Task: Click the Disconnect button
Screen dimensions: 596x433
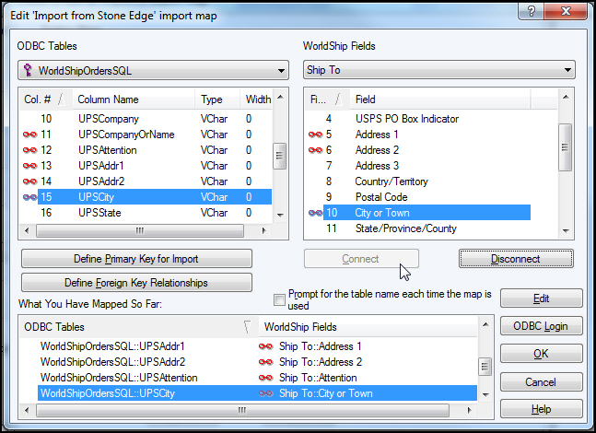Action: click(x=516, y=259)
